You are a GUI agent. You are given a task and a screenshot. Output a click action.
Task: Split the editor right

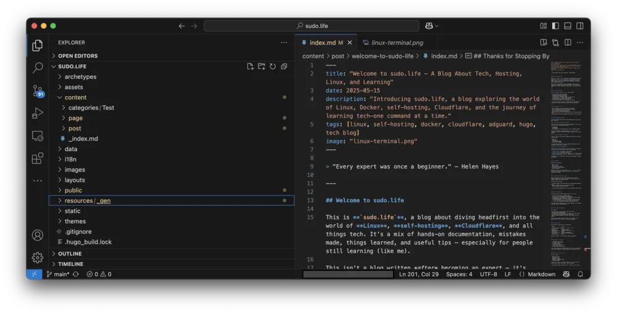568,43
